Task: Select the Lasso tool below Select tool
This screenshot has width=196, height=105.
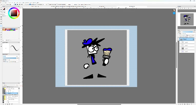Action: [1, 28]
